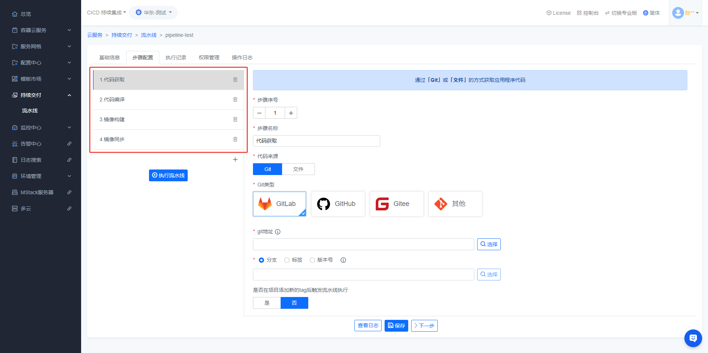Switch to the 执行记录 tab

pyautogui.click(x=176, y=57)
